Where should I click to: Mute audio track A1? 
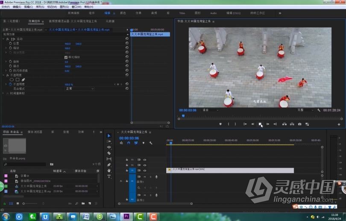point(145,177)
